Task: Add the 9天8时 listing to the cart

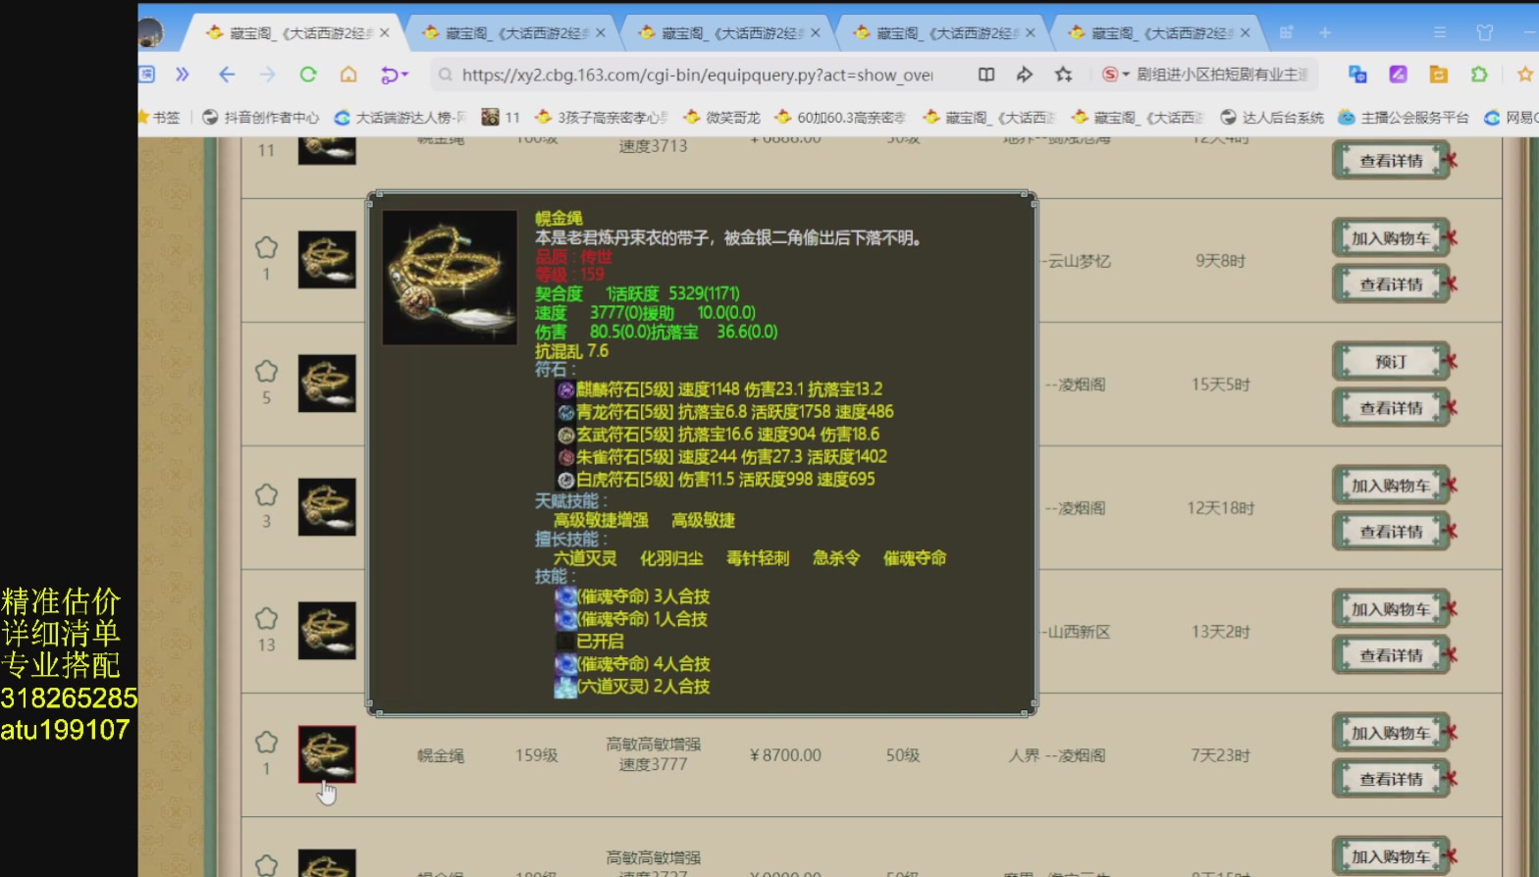Action: [x=1391, y=238]
